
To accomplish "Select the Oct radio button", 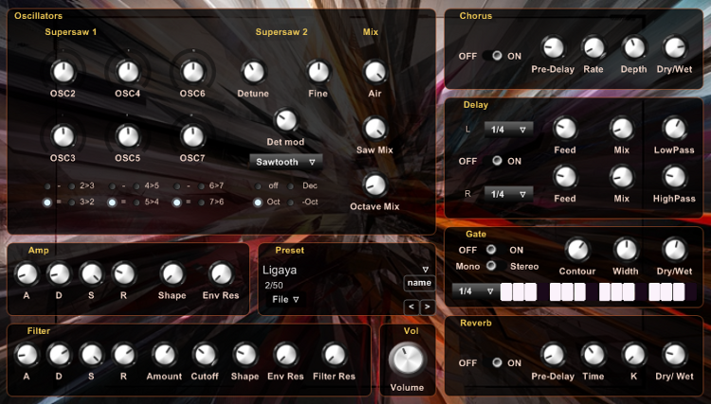I will point(258,202).
